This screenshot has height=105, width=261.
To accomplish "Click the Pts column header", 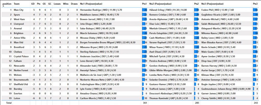I will pyautogui.click(x=39, y=4).
